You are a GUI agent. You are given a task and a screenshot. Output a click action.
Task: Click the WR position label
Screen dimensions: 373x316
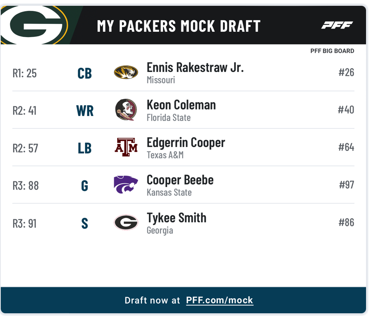(85, 111)
